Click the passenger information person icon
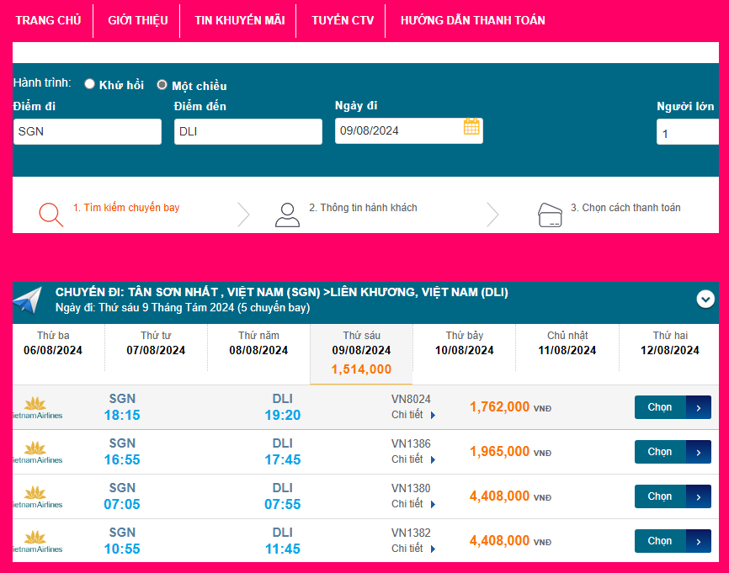Viewport: 729px width, 573px height. (x=287, y=215)
